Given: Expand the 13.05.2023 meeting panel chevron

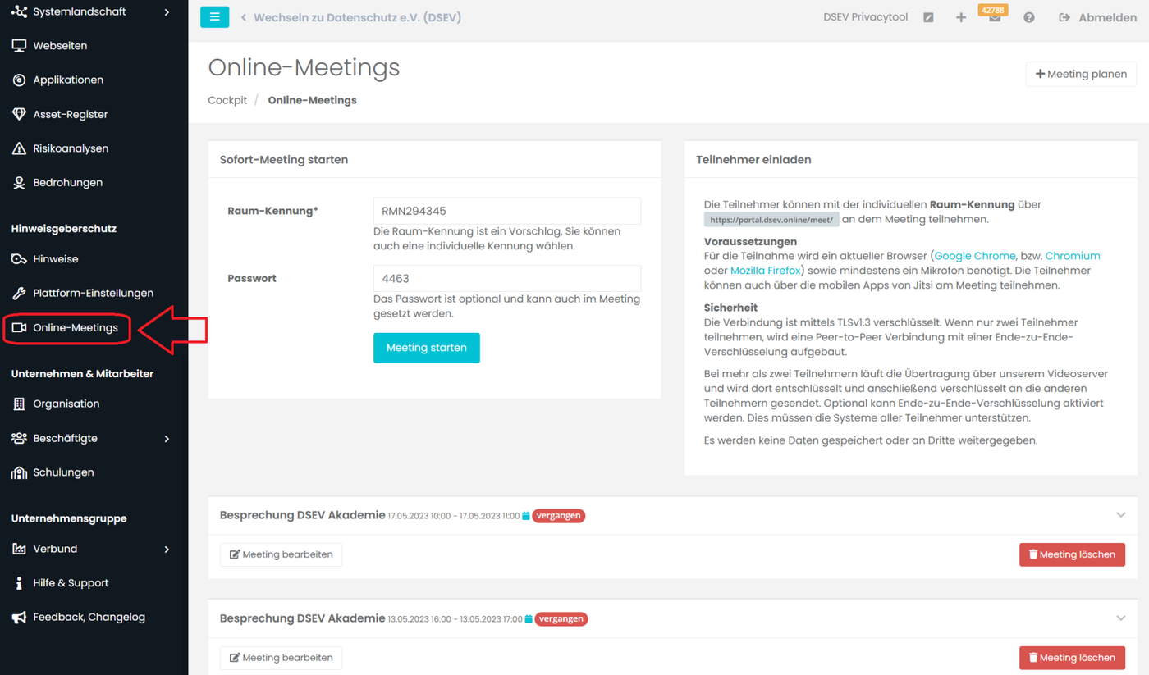Looking at the screenshot, I should click(1121, 618).
